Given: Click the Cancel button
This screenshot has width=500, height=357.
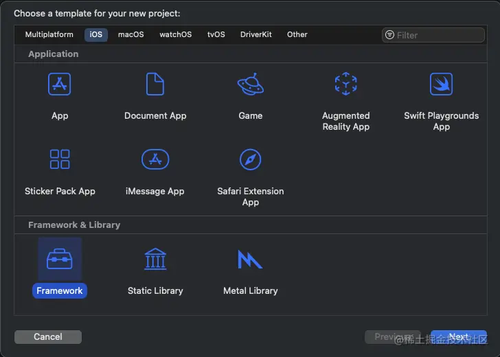Looking at the screenshot, I should [48, 337].
